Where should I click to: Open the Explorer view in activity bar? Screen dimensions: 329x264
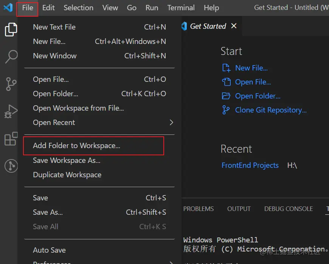click(11, 30)
